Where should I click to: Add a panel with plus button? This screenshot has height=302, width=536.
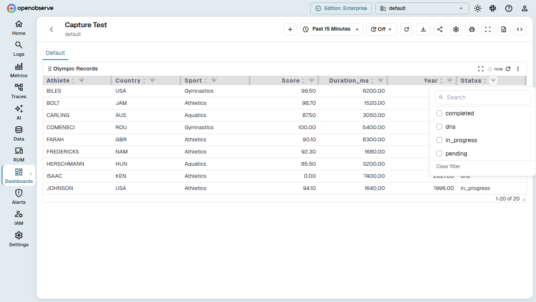click(290, 29)
